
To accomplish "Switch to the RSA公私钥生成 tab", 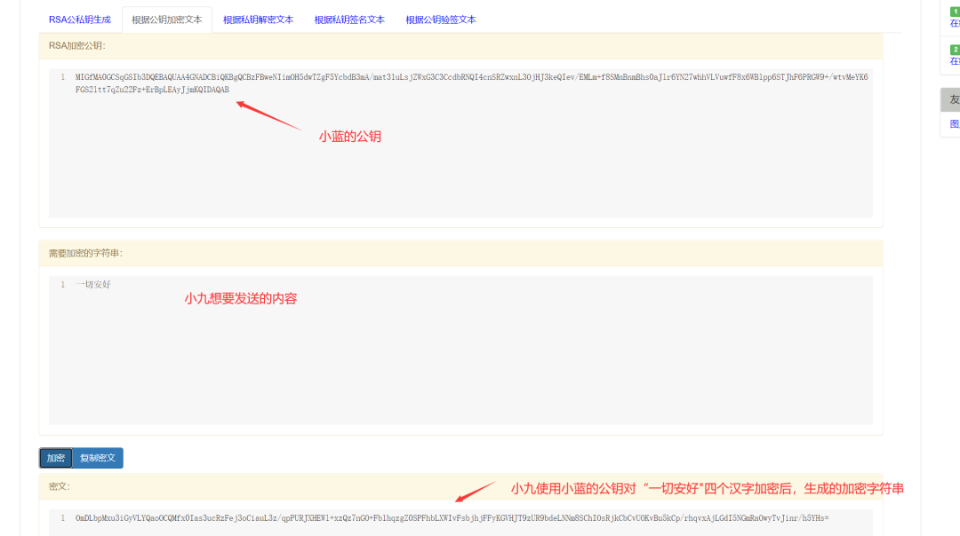I will point(80,20).
